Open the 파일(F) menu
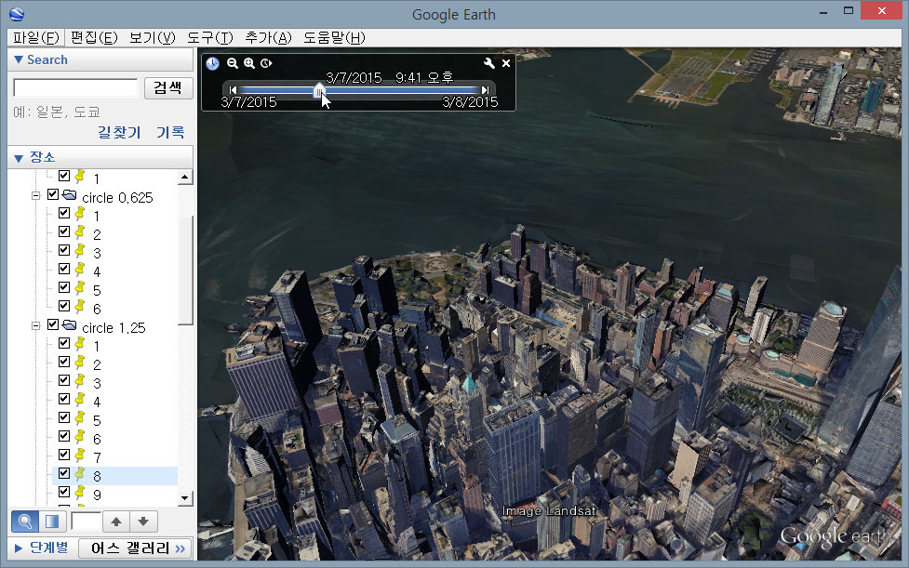Image resolution: width=909 pixels, height=568 pixels. (36, 37)
